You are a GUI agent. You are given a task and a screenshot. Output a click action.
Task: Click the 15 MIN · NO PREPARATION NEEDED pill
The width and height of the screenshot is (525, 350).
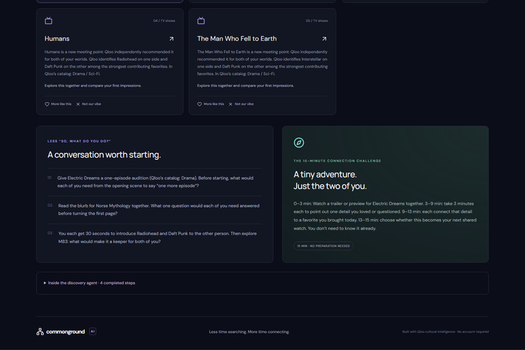point(324,246)
